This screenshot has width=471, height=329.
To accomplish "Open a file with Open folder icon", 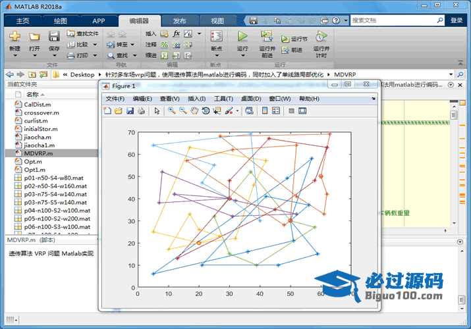I will 34,37.
